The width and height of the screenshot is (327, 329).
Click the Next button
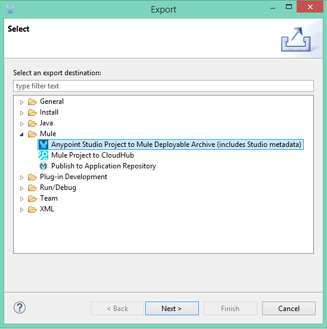(172, 309)
